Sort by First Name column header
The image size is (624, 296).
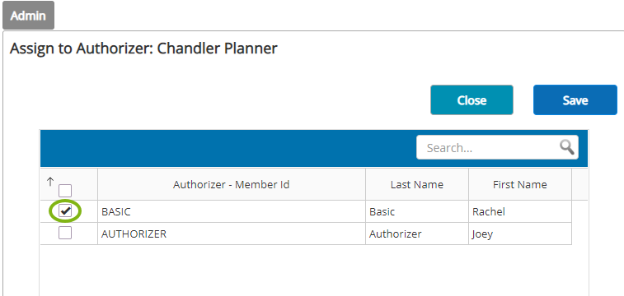pyautogui.click(x=520, y=184)
